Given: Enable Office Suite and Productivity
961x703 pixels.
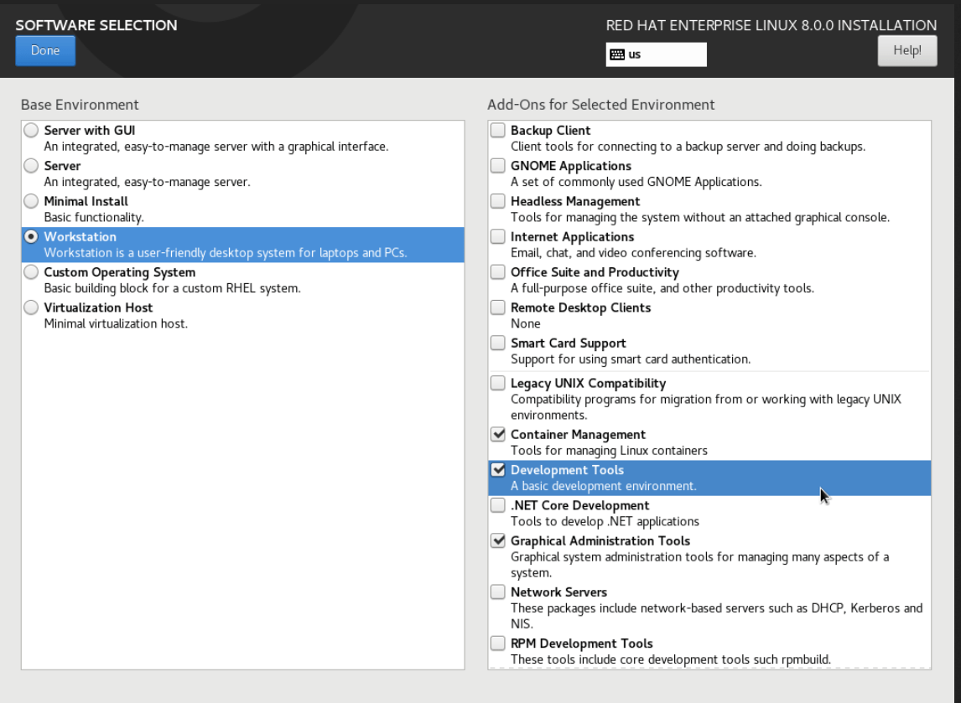Looking at the screenshot, I should pos(497,271).
